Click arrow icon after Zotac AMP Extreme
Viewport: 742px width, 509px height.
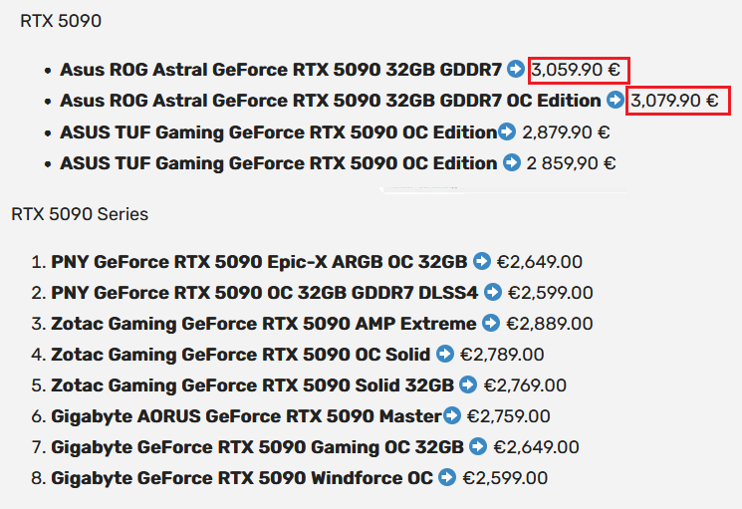tap(491, 323)
